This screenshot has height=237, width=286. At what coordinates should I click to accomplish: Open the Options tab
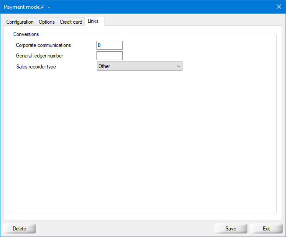46,22
